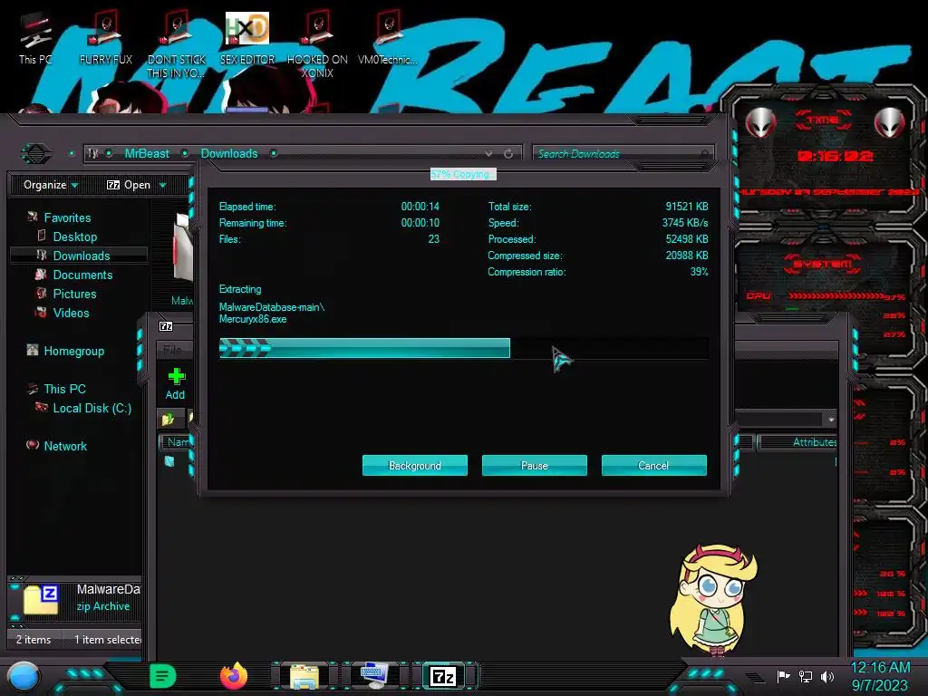Screen dimensions: 928x696
Task: Click the volume speaker tray icon
Action: coord(827,676)
